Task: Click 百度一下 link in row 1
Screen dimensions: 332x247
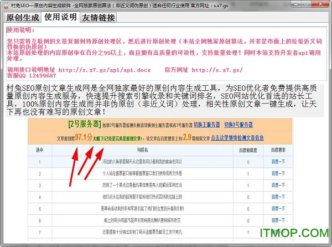Action: tap(278, 162)
